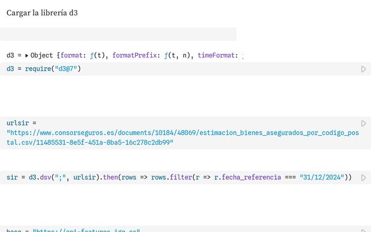Screen dimensions: 371x232
Task: Run the d3 require cell
Action: [x=363, y=69]
